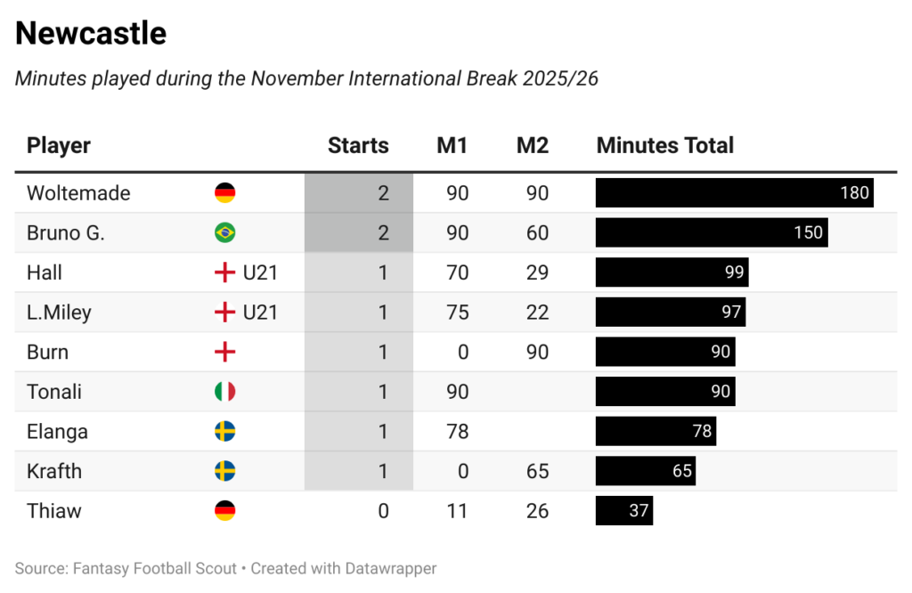912x593 pixels.
Task: Click Bruno G.'s Starts cell
Action: coord(359,233)
